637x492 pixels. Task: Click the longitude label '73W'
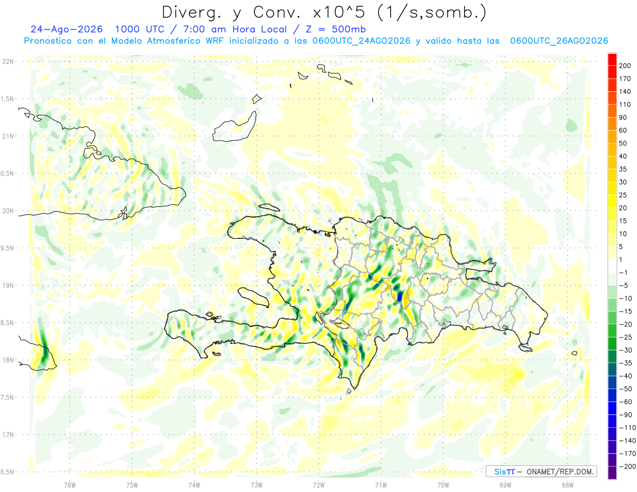pyautogui.click(x=256, y=485)
